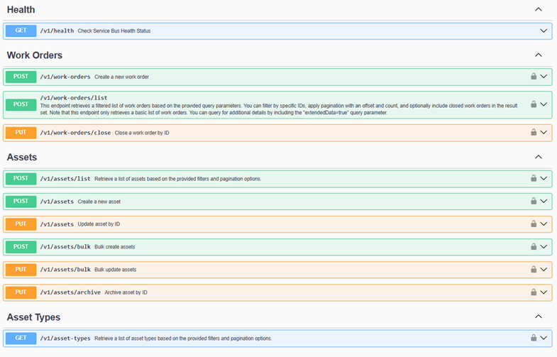Image resolution: width=557 pixels, height=357 pixels.
Task: Click lock icon on Create a new work order
Action: (533, 77)
